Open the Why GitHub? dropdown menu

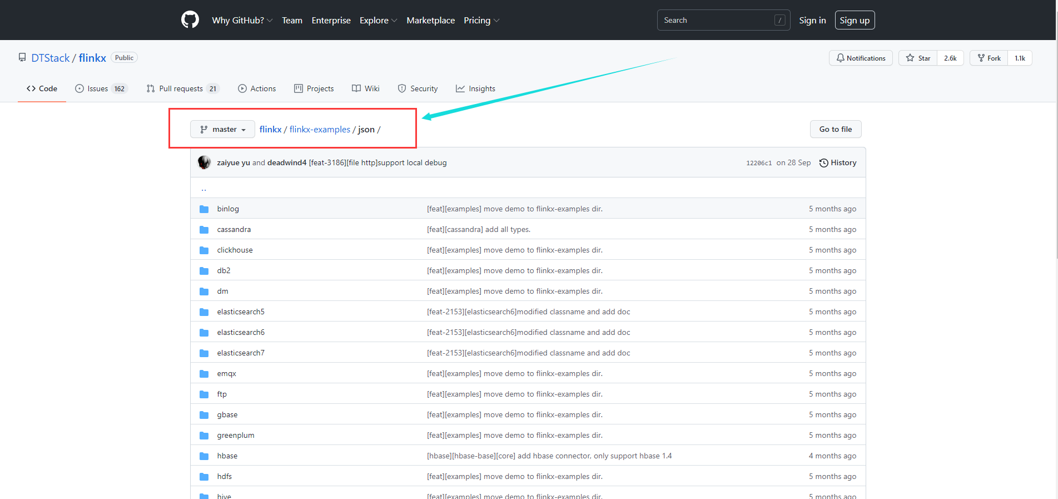tap(242, 20)
